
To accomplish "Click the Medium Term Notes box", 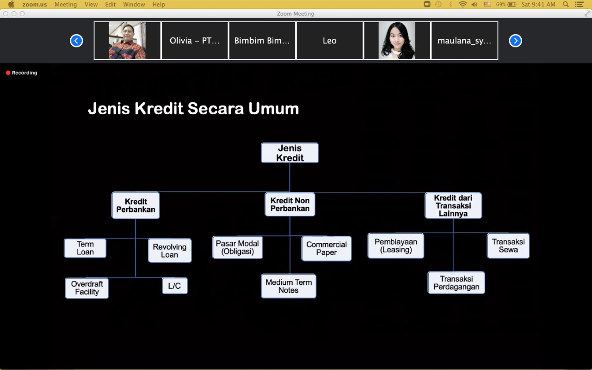I will (289, 286).
